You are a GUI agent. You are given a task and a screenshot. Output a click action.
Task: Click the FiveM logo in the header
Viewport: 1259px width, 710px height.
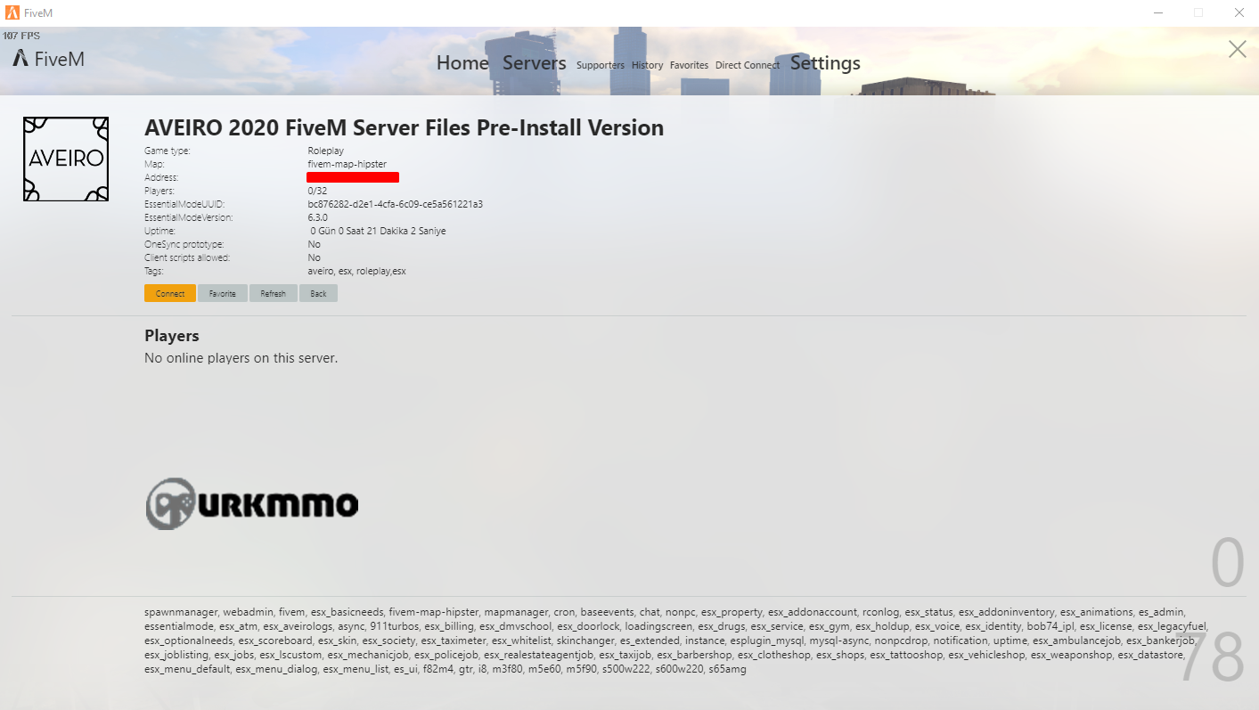click(49, 60)
